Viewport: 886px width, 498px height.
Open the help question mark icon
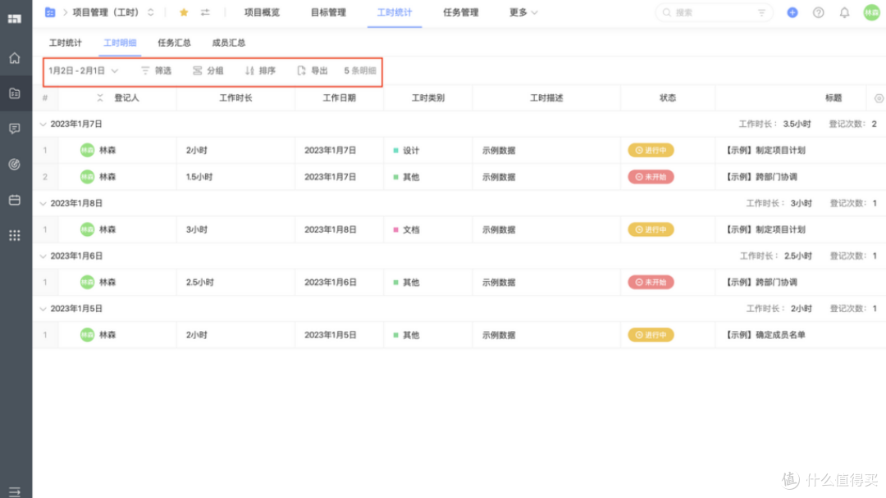click(818, 12)
